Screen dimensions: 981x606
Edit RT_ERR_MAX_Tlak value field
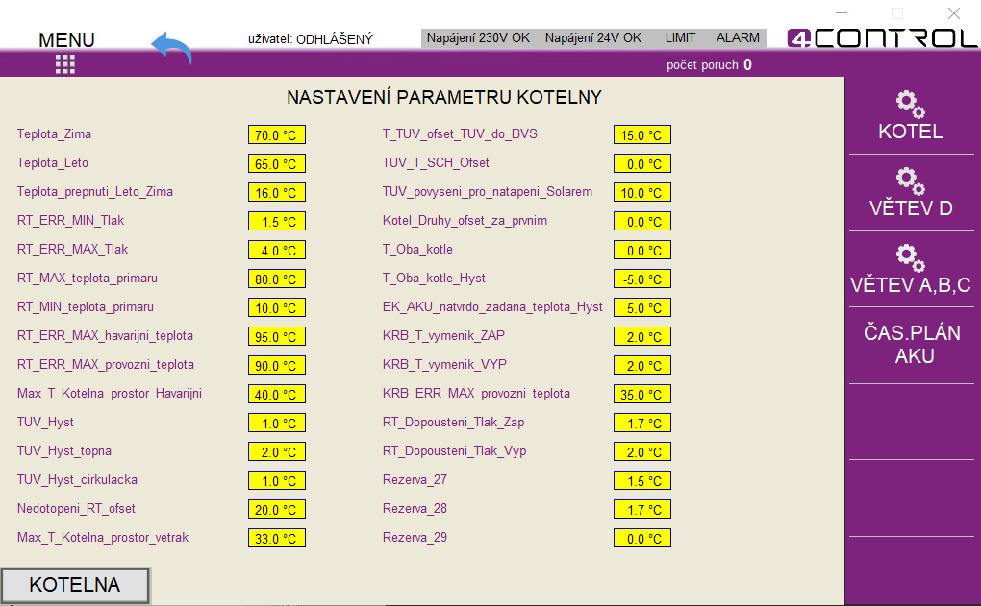click(x=277, y=250)
